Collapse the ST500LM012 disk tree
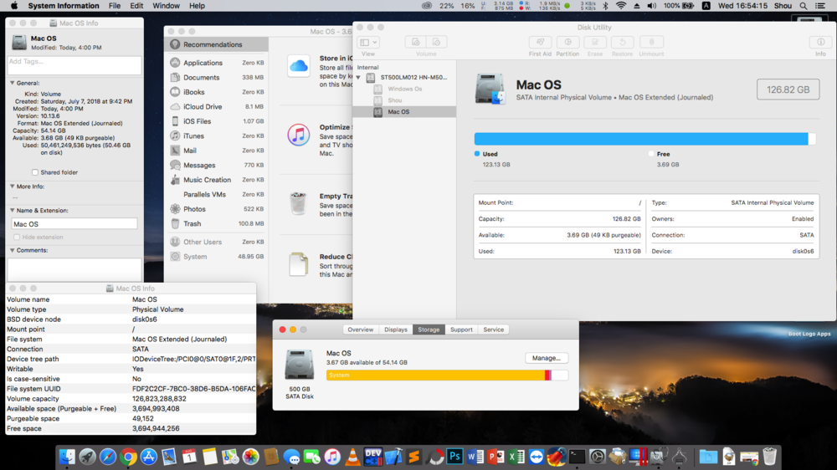Viewport: 837px width, 470px height. [x=359, y=78]
